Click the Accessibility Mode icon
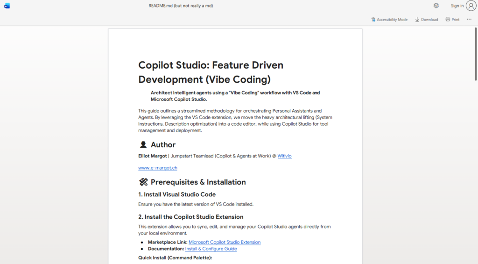 373,20
